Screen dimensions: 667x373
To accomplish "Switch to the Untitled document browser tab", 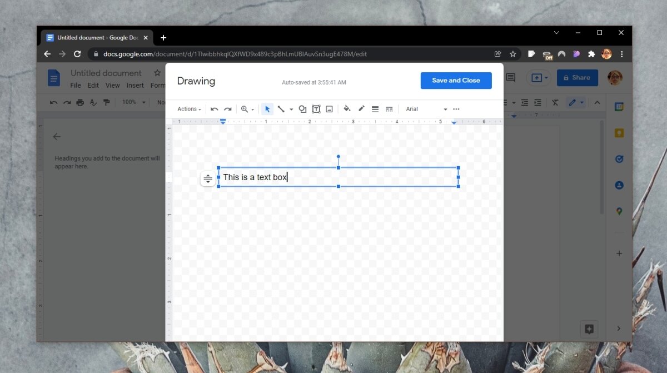I will 94,37.
